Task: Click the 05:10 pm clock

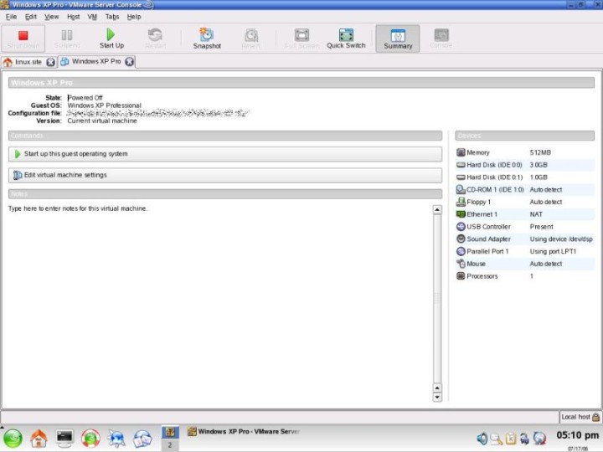Action: click(577, 435)
